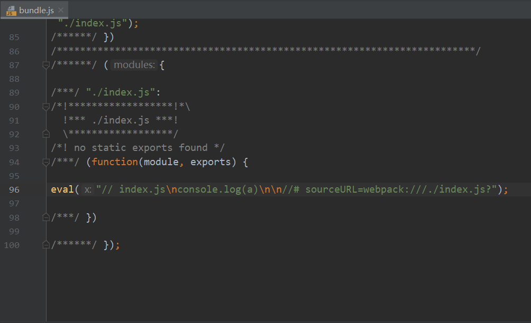Close the bundle.js tab
The image size is (531, 323).
pyautogui.click(x=61, y=10)
